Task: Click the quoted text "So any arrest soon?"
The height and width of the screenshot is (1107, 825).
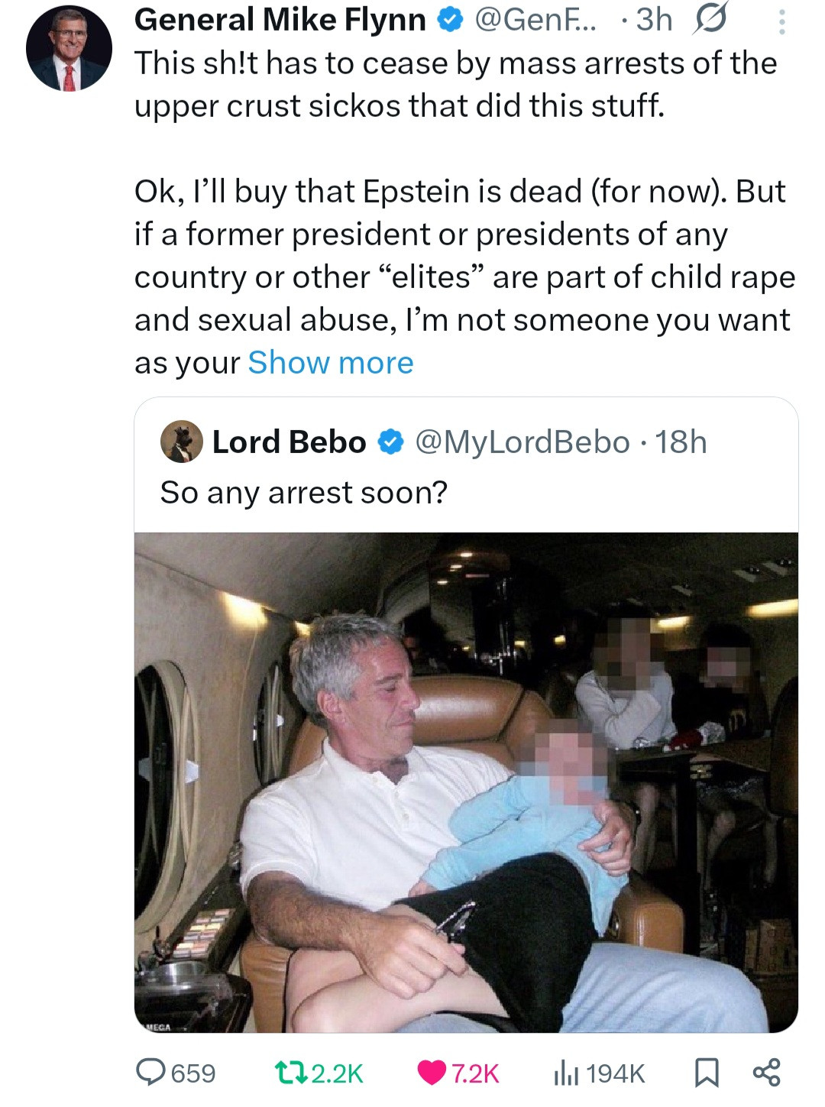Action: 303,493
